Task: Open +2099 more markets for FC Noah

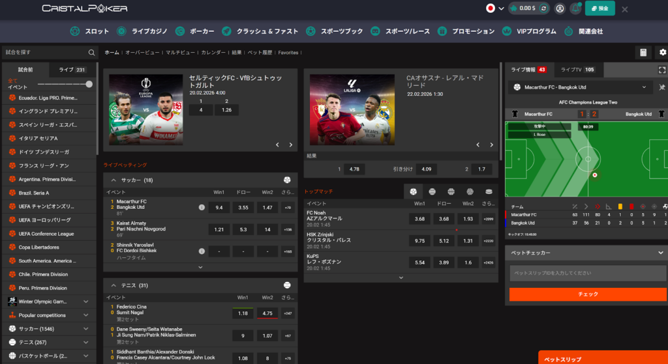Action: click(x=488, y=219)
